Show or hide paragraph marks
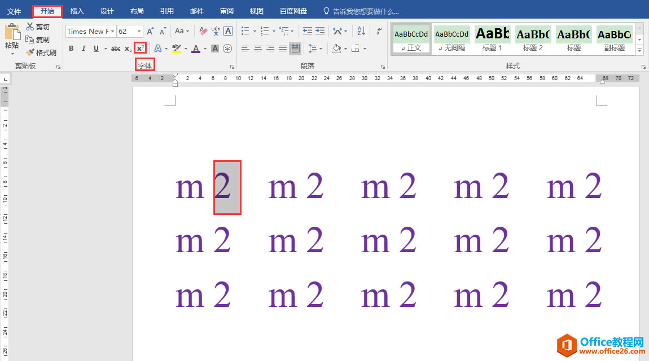This screenshot has height=361, width=649. 379,31
